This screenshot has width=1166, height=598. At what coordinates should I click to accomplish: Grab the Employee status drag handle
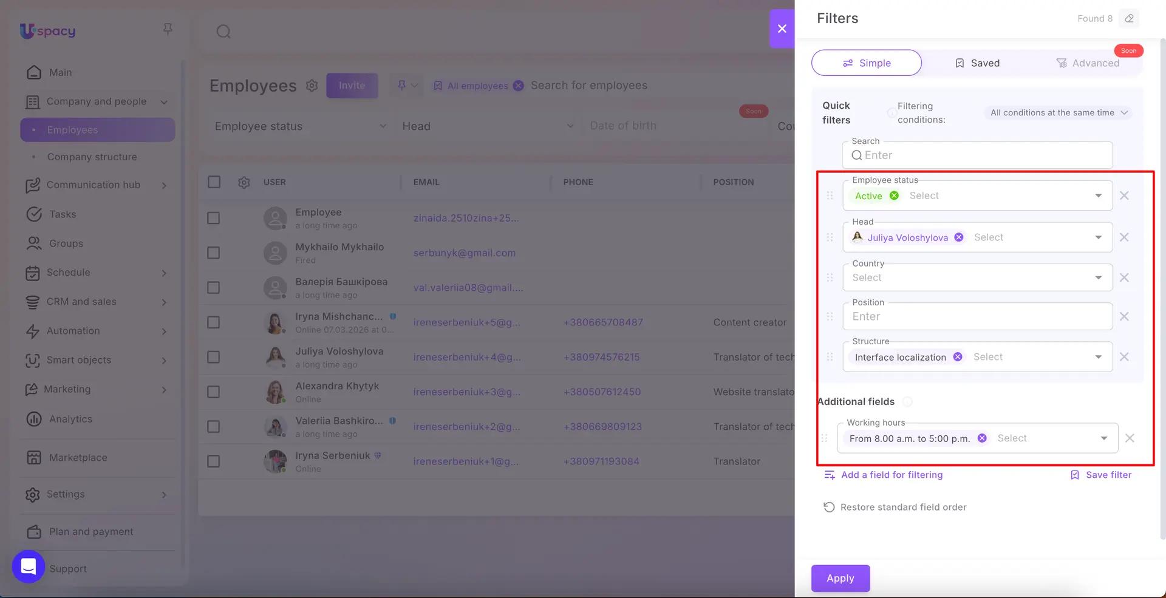[830, 195]
